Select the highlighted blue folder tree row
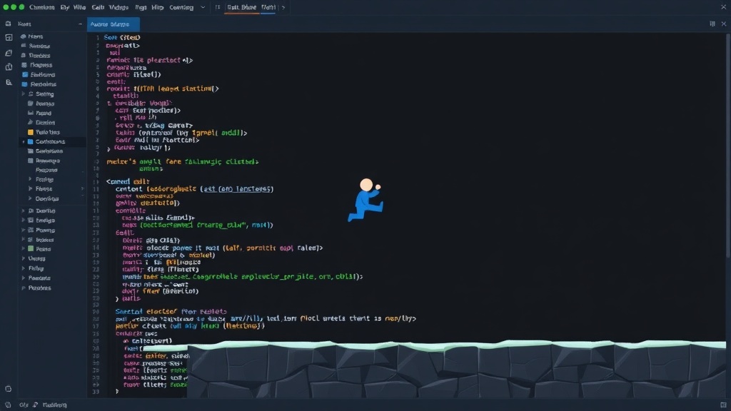 click(x=52, y=142)
